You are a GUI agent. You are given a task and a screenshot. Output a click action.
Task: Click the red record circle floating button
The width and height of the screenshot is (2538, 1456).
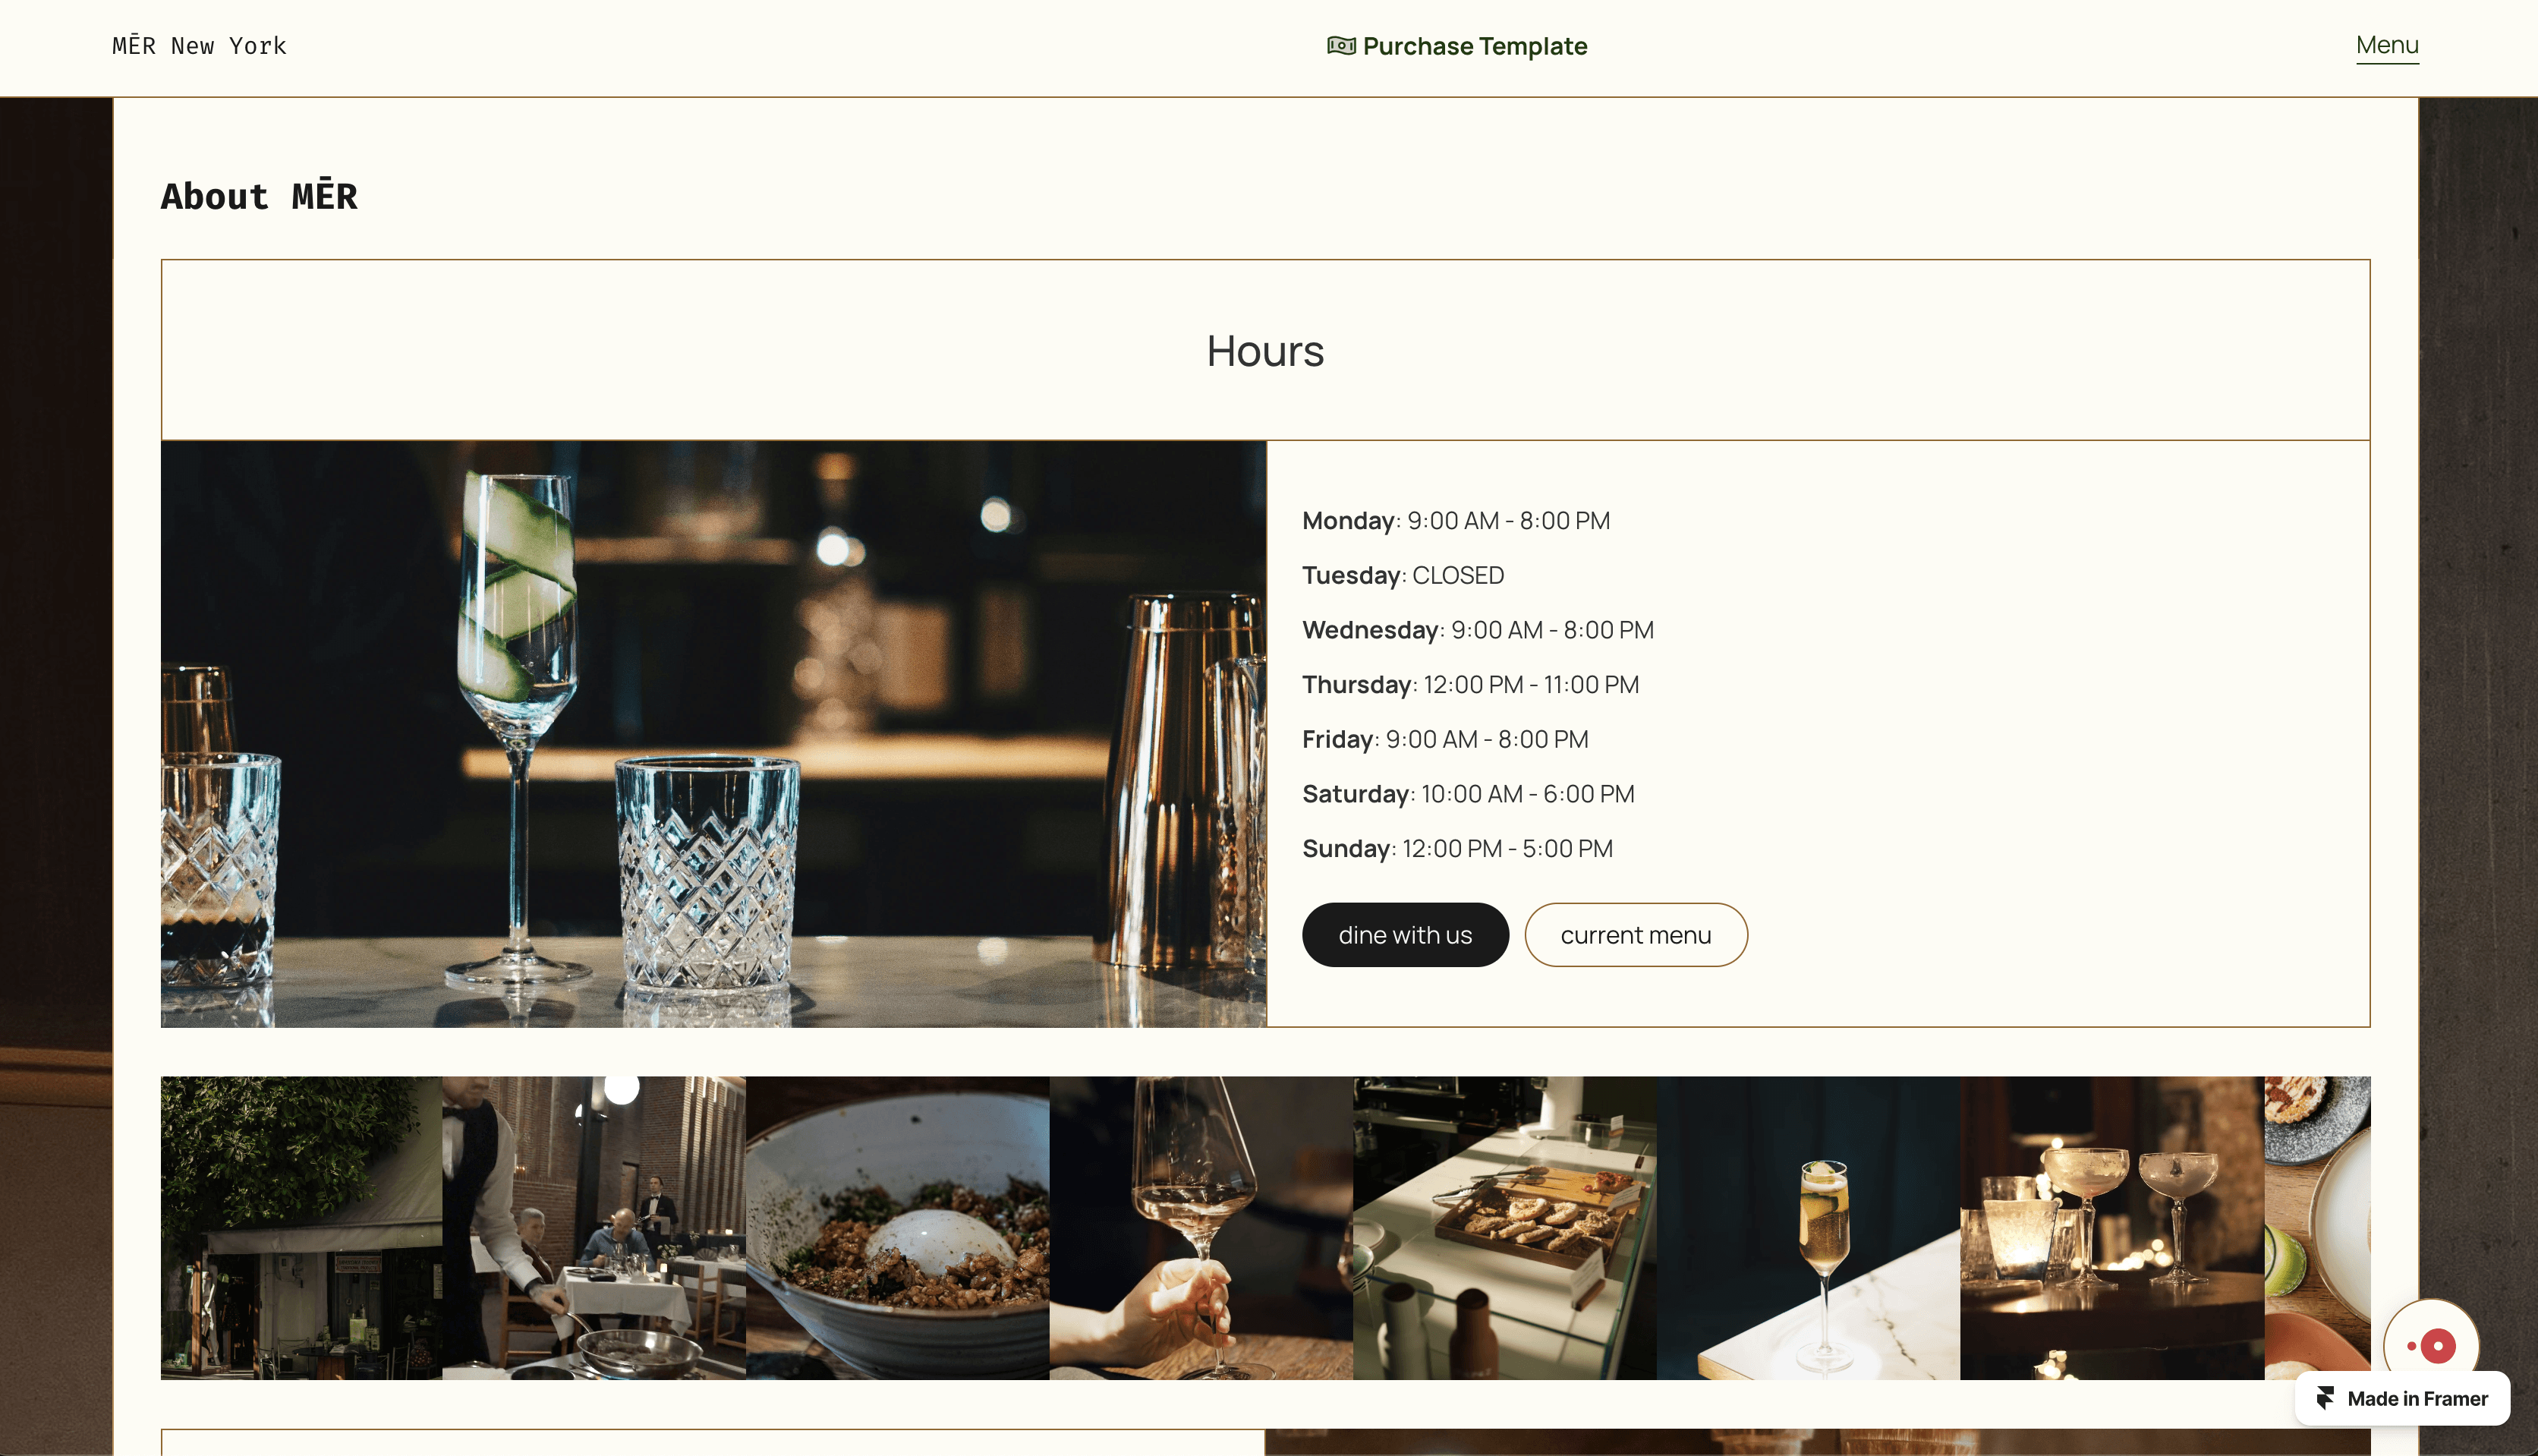[x=2431, y=1345]
